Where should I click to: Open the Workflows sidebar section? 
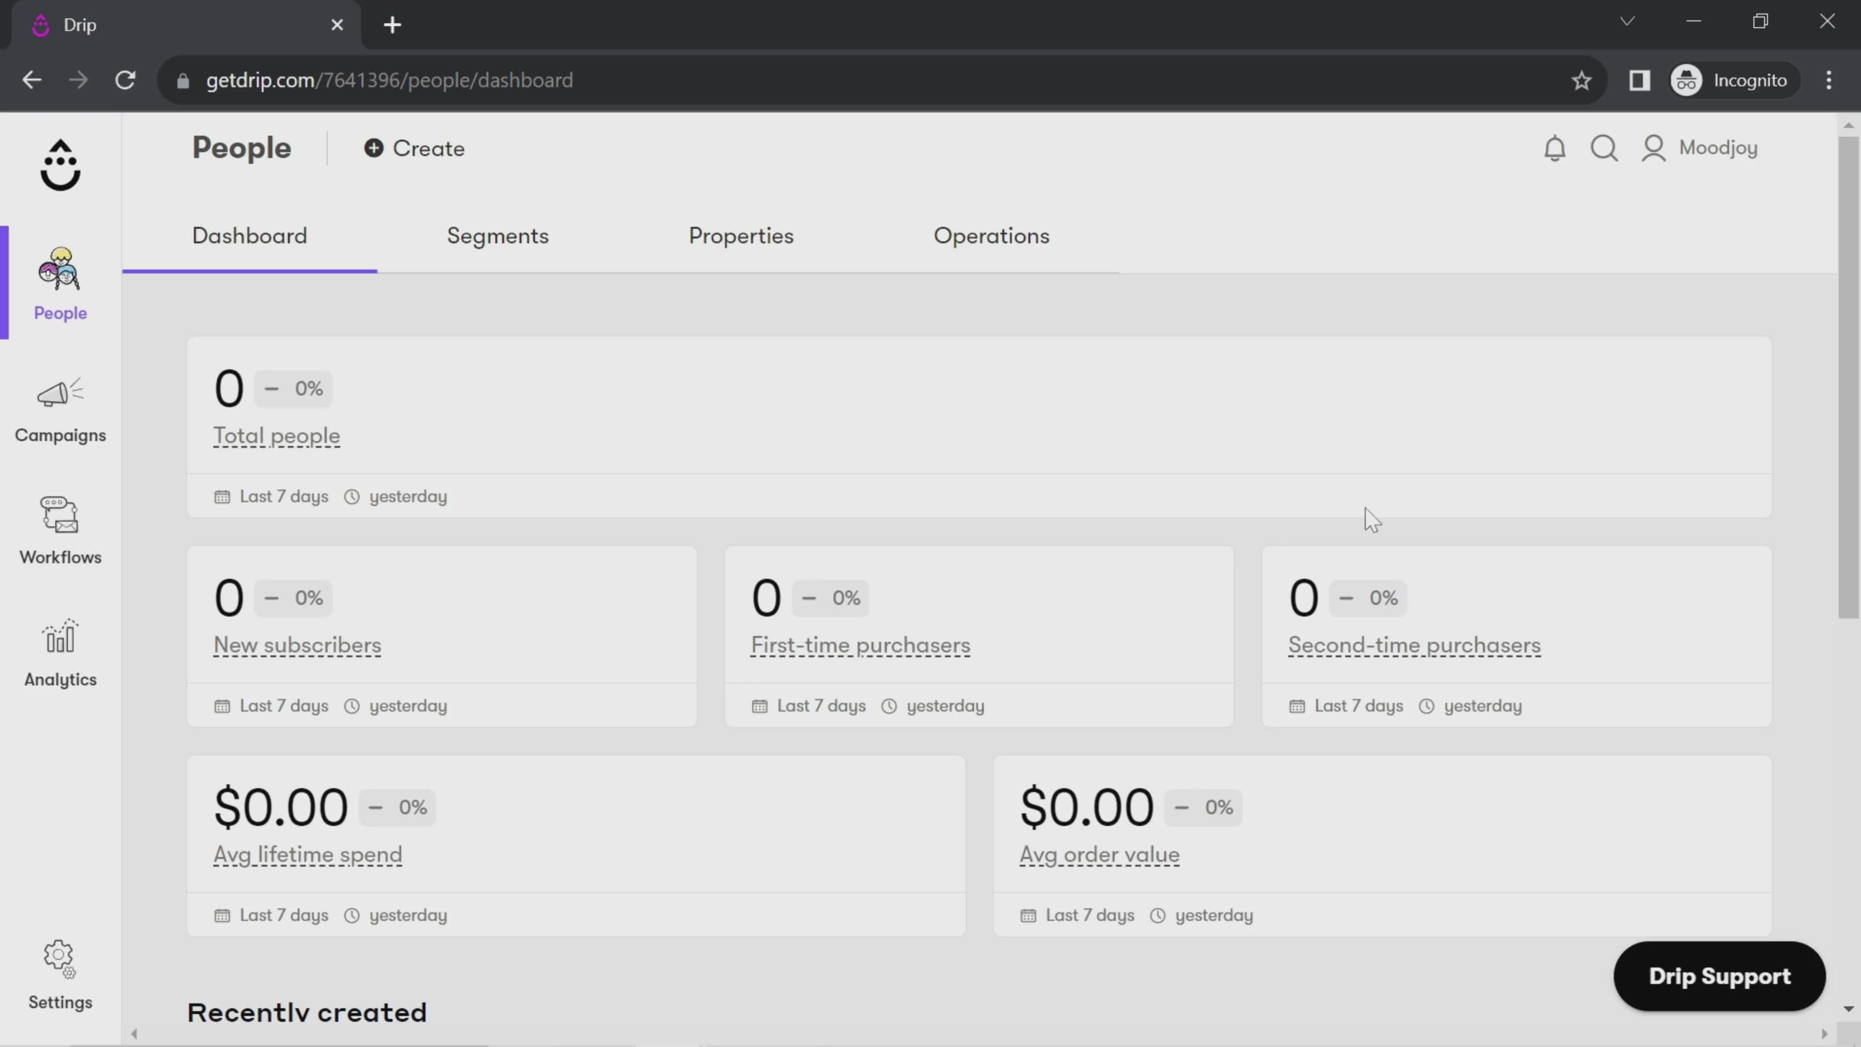[x=60, y=531]
